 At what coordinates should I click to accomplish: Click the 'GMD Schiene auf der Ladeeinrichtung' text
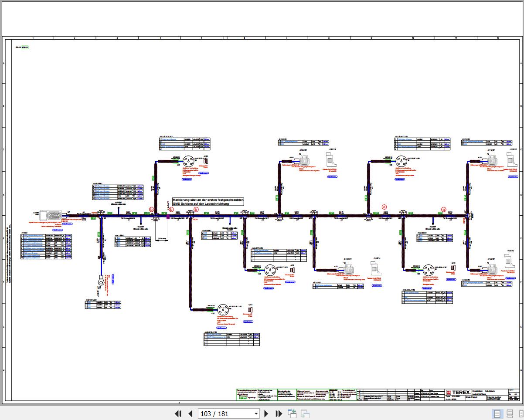point(200,204)
